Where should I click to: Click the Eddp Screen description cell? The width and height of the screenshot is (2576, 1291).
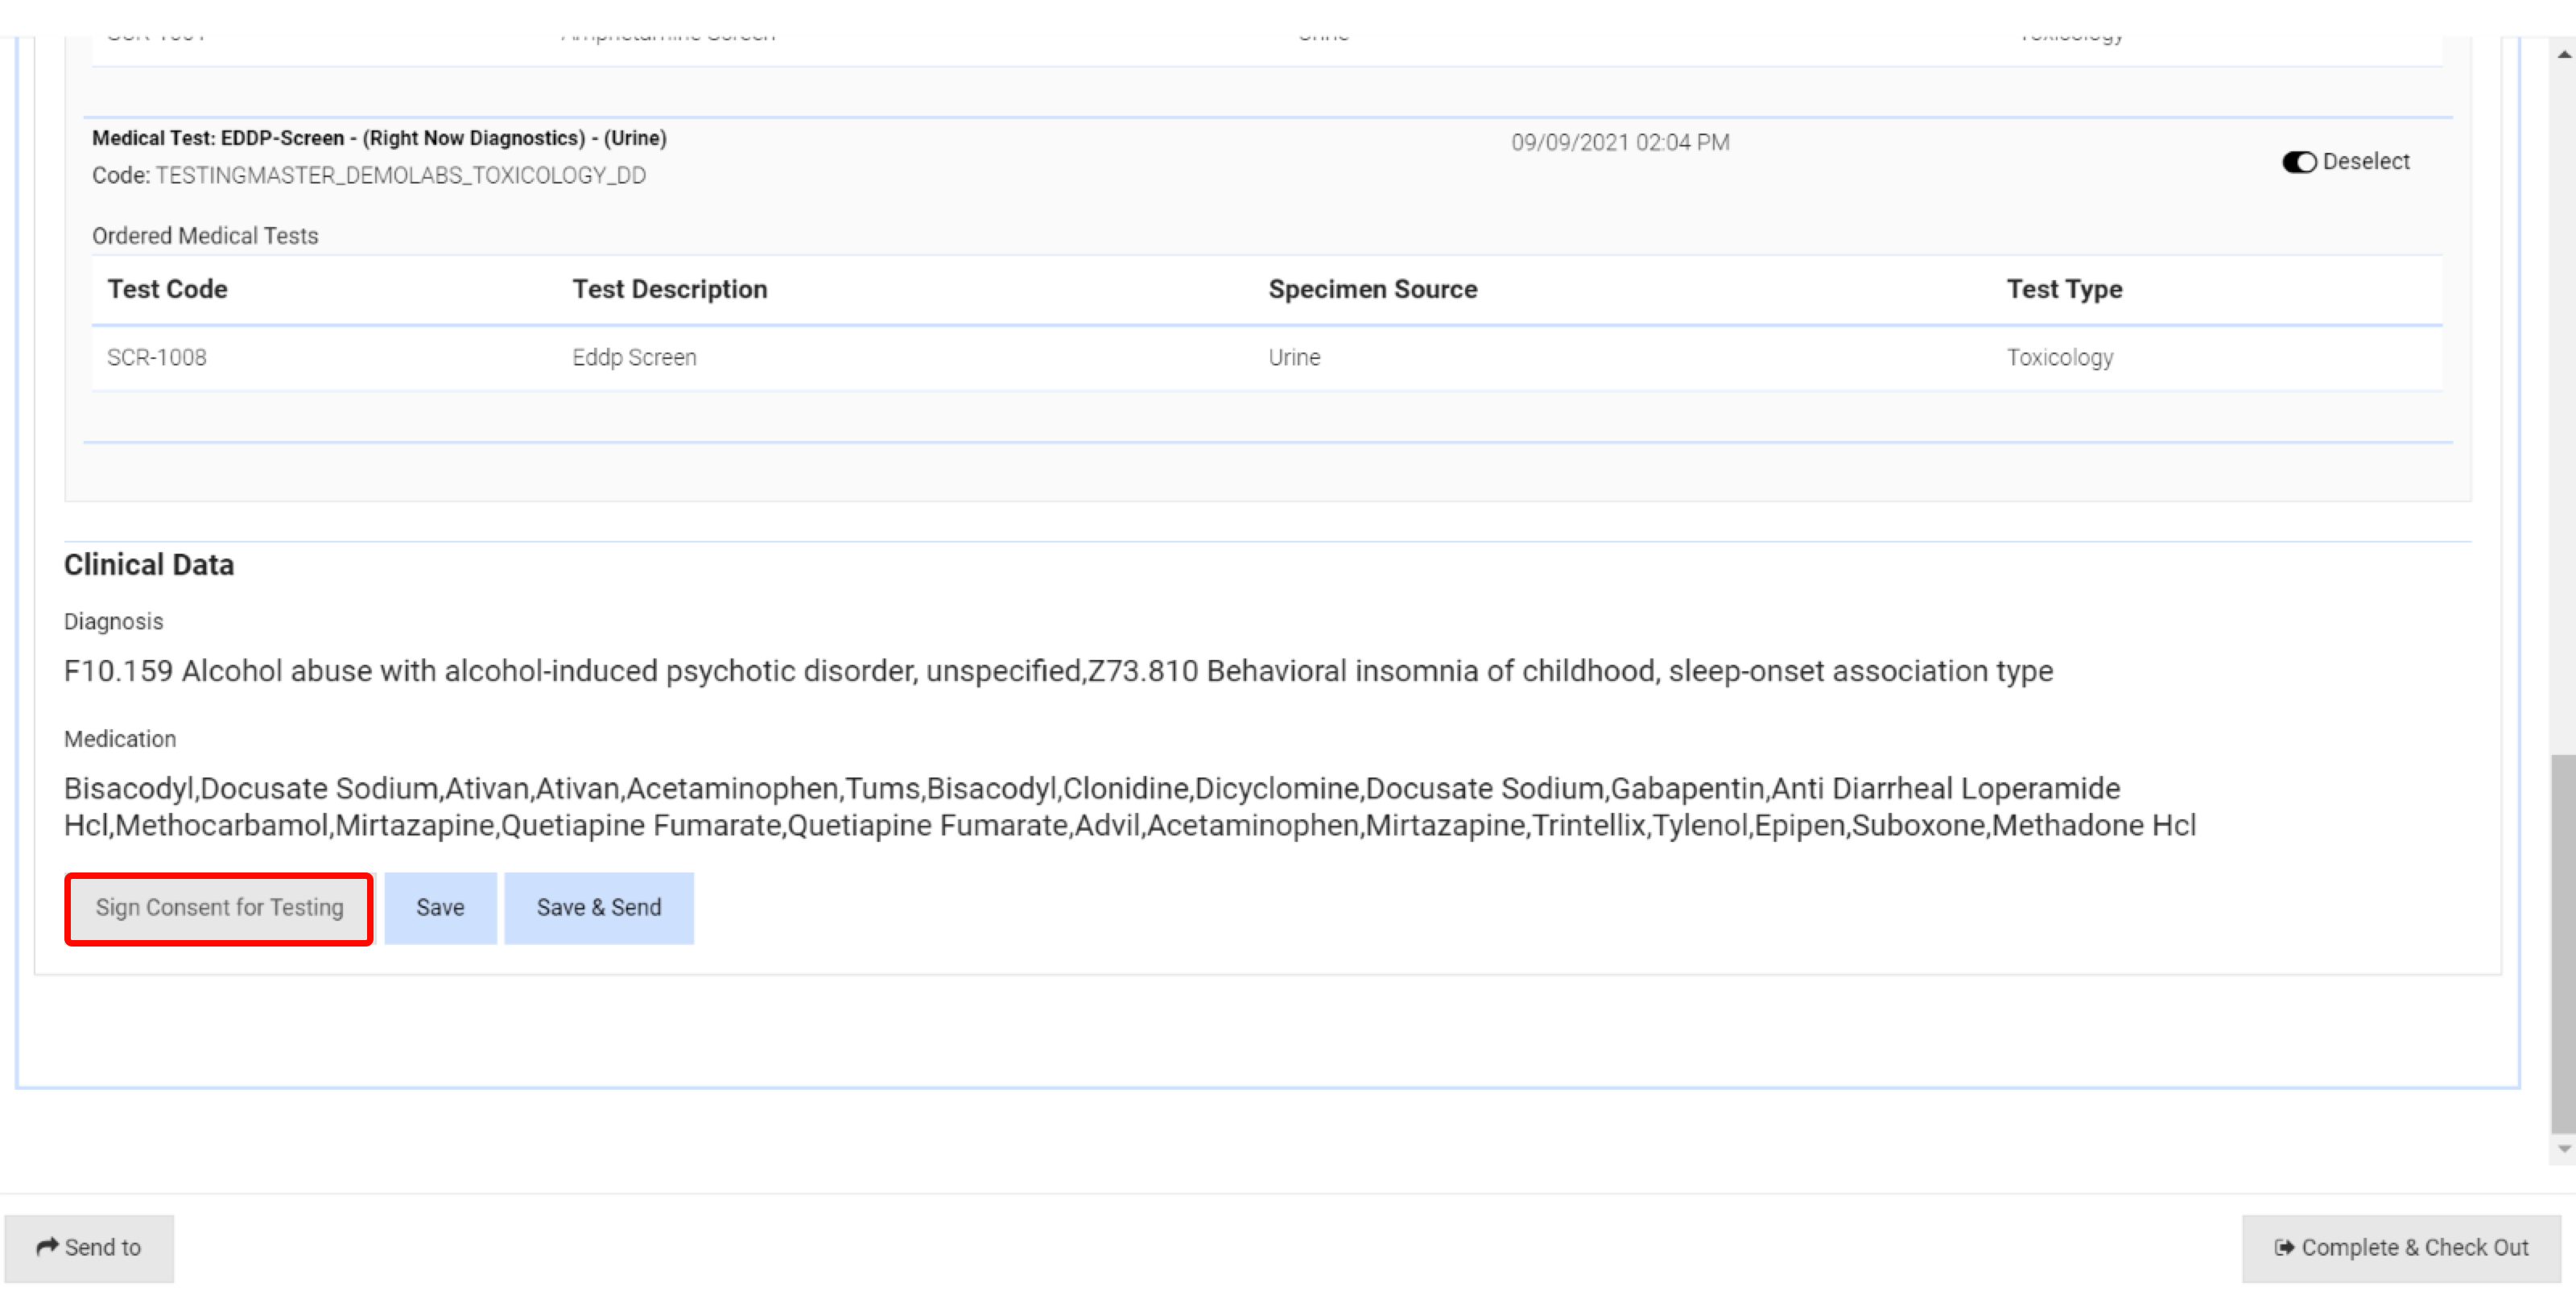(634, 357)
